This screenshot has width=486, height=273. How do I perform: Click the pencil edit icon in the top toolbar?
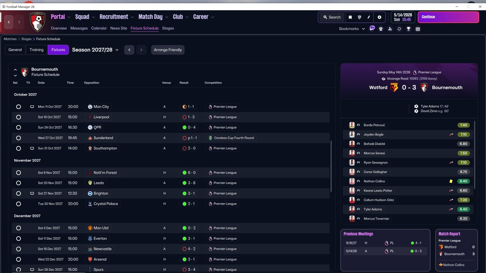click(x=369, y=17)
